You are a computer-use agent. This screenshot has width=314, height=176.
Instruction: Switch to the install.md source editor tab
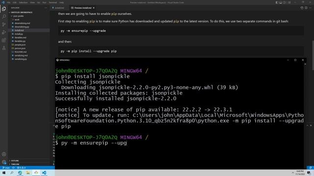click(59, 8)
